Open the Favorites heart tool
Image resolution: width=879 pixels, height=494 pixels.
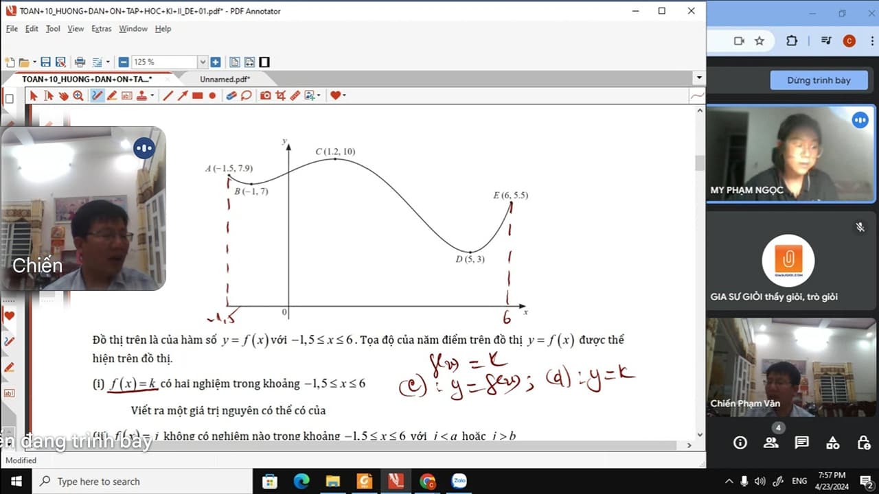(335, 95)
